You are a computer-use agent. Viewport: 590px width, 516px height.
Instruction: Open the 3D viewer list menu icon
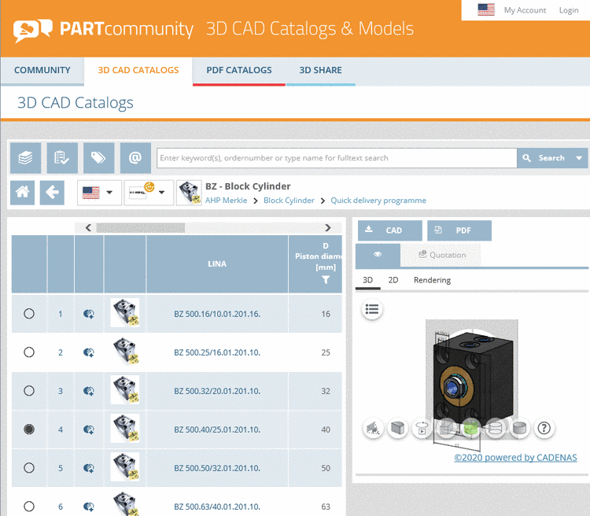[x=372, y=309]
